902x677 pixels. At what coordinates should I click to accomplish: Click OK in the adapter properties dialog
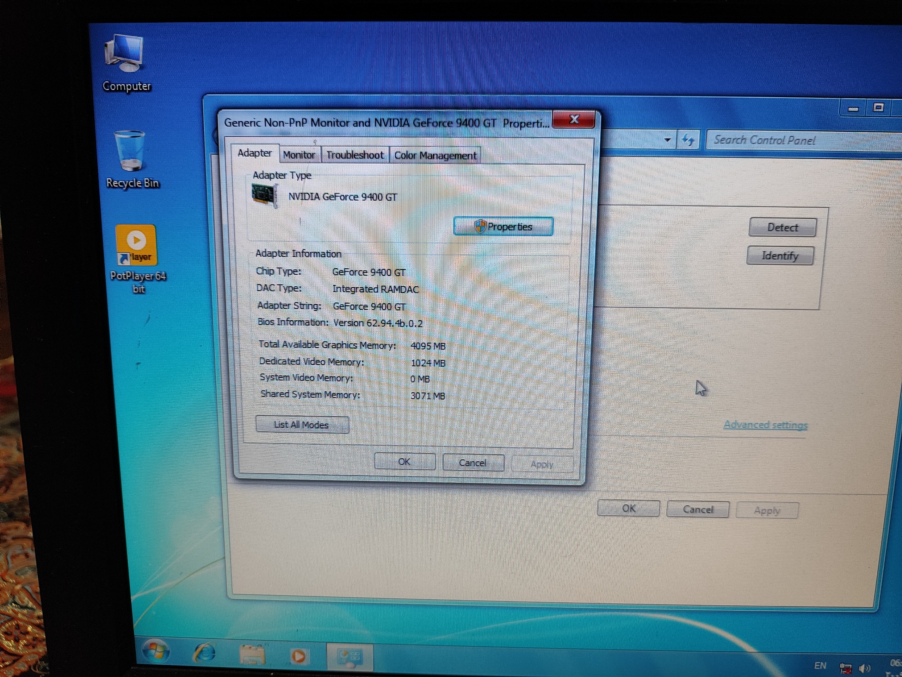(404, 462)
